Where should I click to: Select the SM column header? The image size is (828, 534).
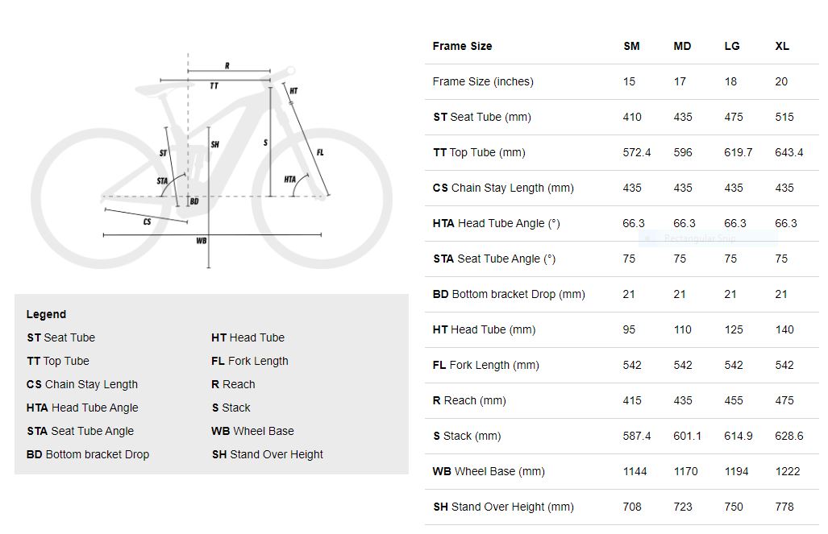point(631,47)
